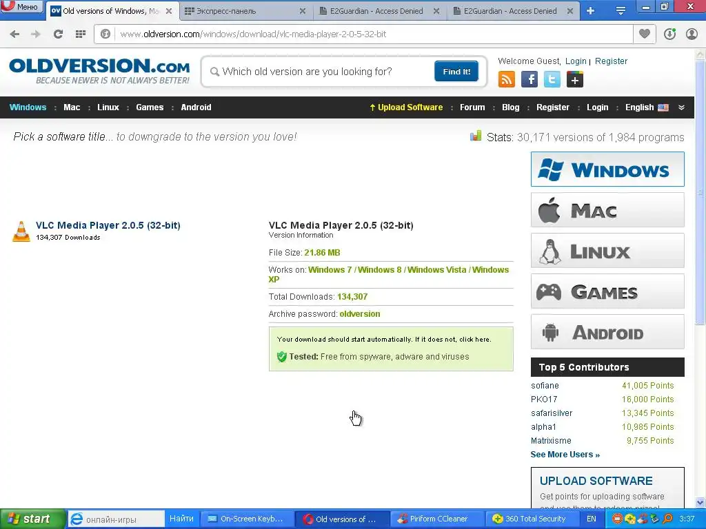Click the VLC cone icon
Viewport: 706px width, 529px height.
21,231
